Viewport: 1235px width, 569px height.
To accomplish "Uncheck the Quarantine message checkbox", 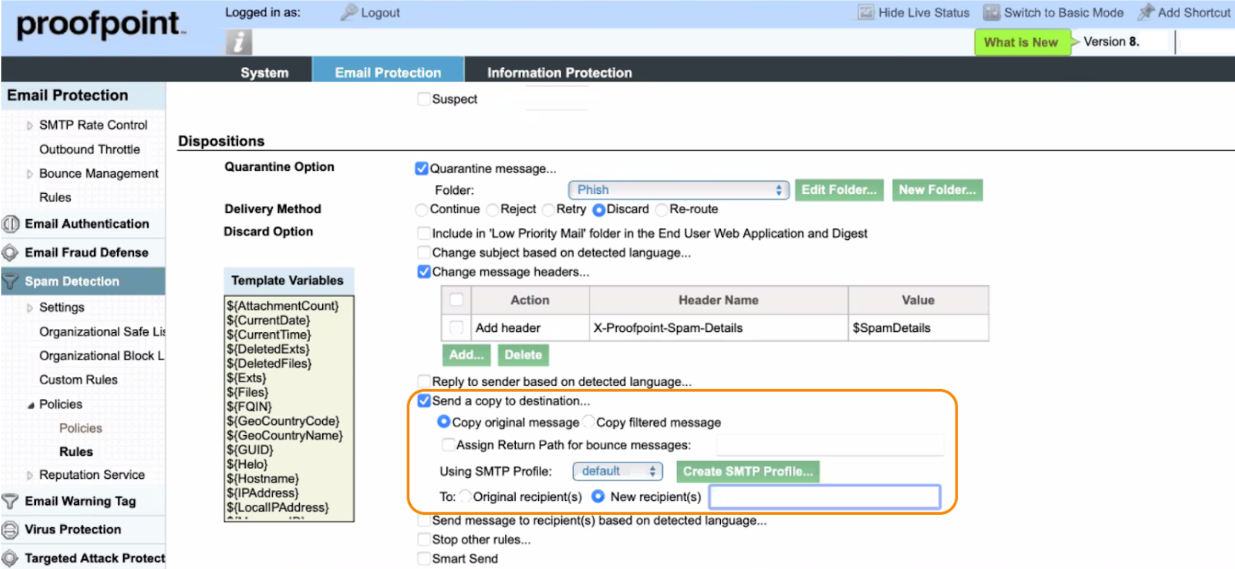I will [421, 168].
